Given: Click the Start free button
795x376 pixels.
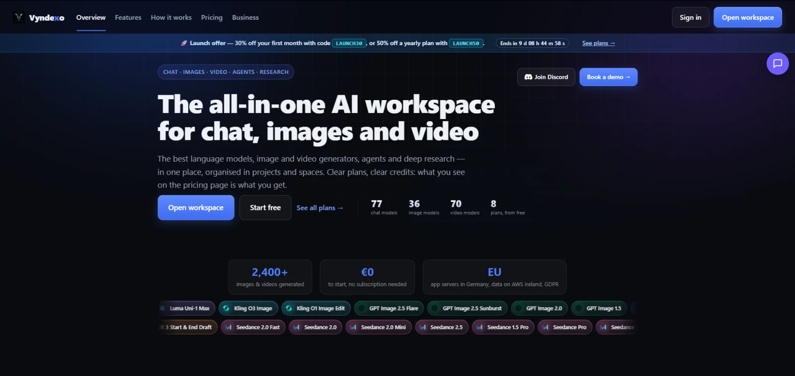Looking at the screenshot, I should [x=265, y=207].
